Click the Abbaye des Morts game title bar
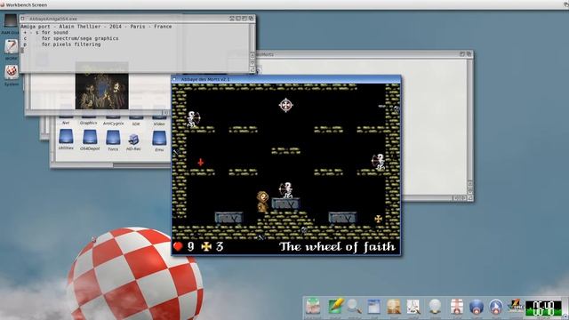 (x=286, y=79)
